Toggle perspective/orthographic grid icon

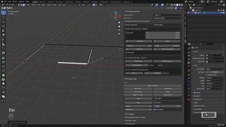(119, 34)
